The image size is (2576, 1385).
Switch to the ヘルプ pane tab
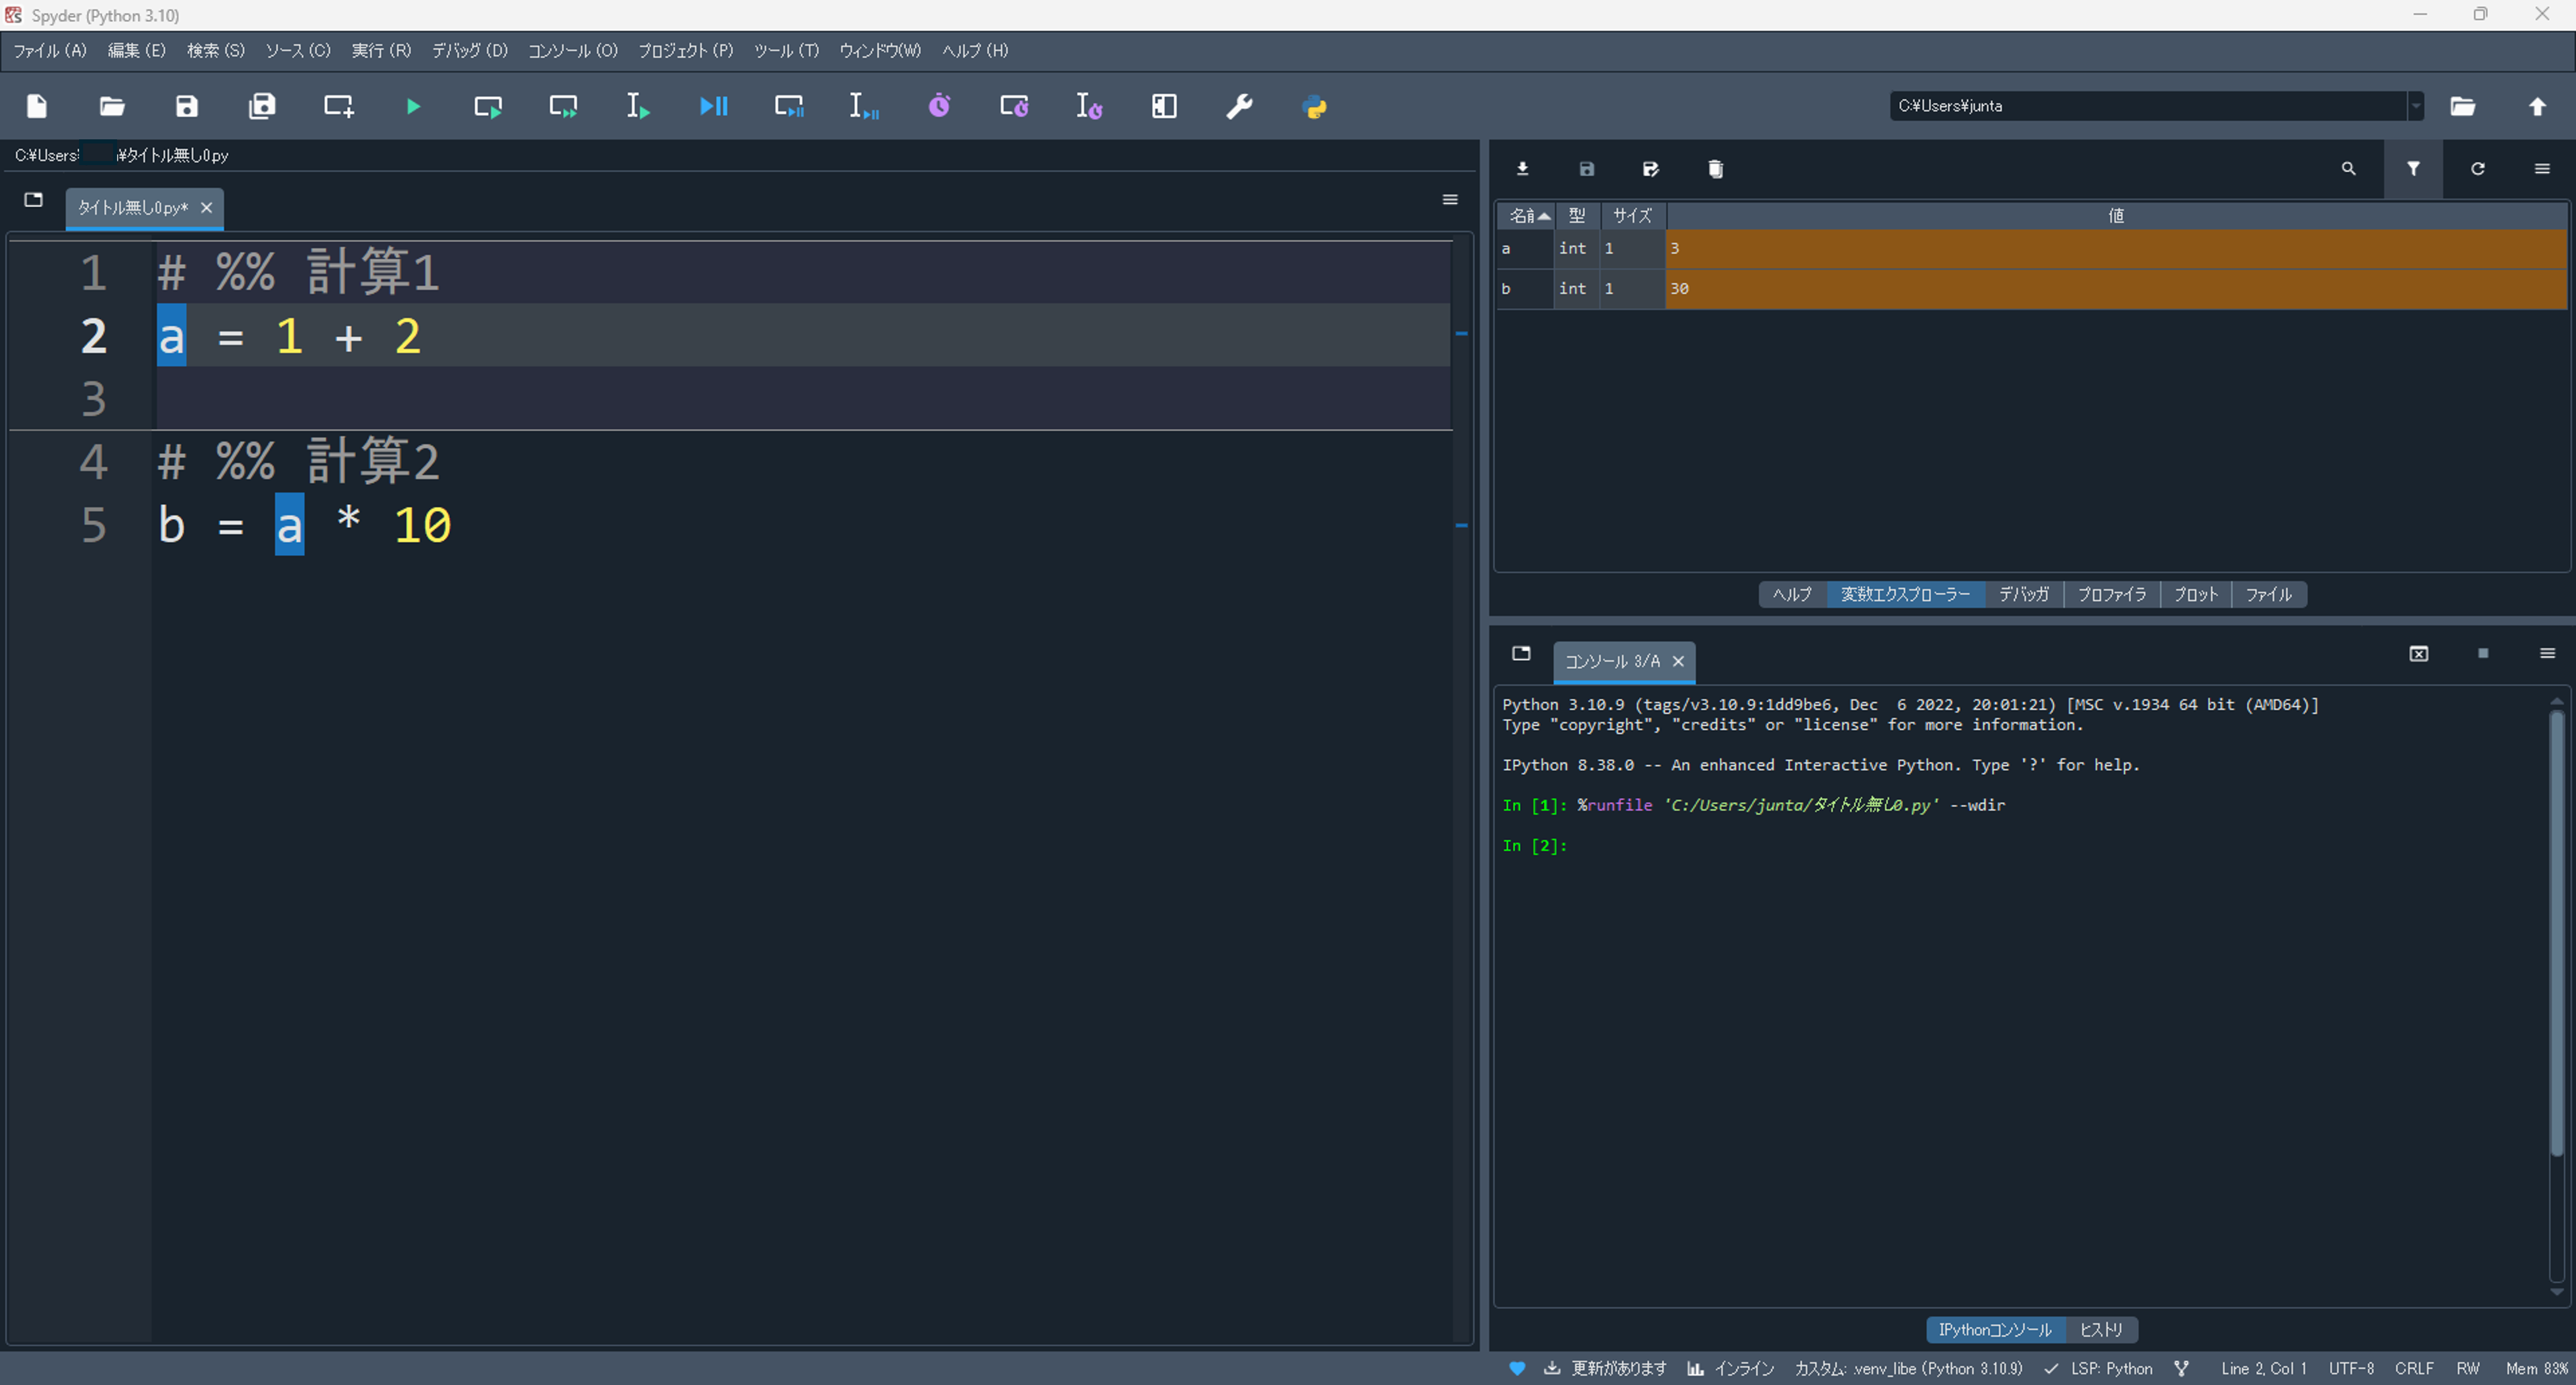pyautogui.click(x=1792, y=594)
